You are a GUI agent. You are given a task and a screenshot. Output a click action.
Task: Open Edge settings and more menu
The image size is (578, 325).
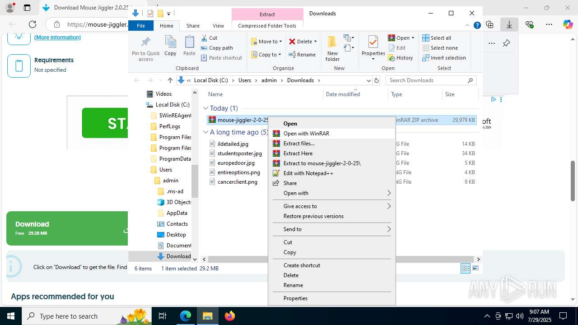(549, 24)
